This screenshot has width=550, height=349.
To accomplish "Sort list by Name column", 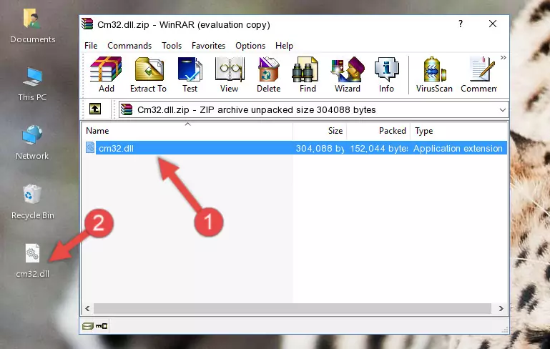I will pyautogui.click(x=187, y=130).
